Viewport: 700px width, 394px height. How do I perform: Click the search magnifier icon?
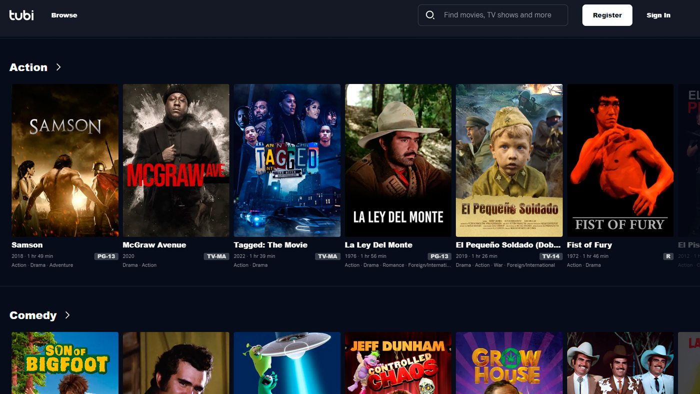(x=430, y=15)
